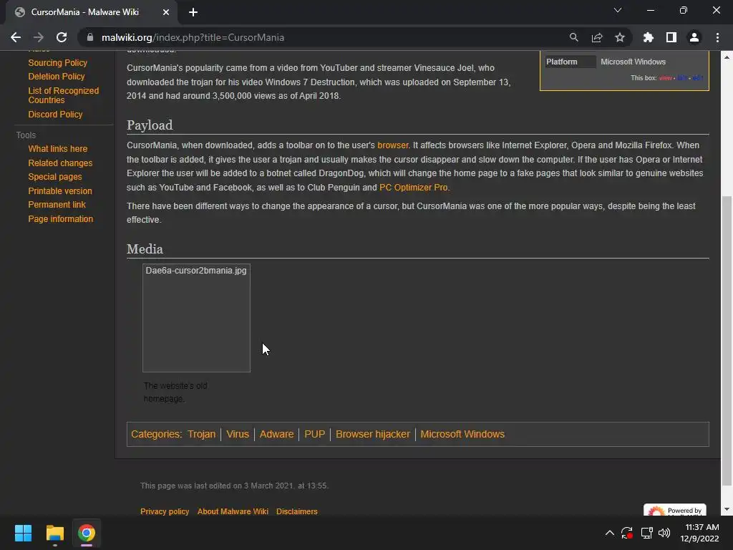Open the Printable version link
Viewport: 733px width, 550px height.
point(60,190)
